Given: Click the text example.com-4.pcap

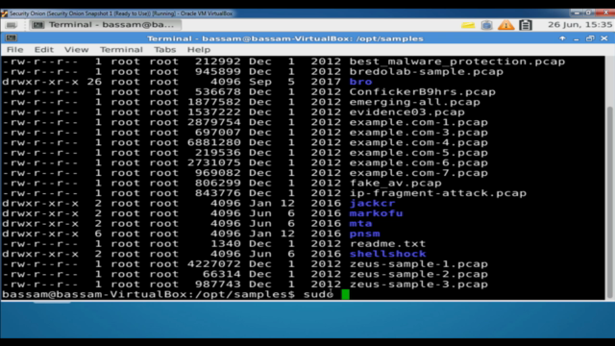Looking at the screenshot, I should coord(419,143).
